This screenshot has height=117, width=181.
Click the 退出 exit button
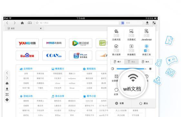click(144, 103)
